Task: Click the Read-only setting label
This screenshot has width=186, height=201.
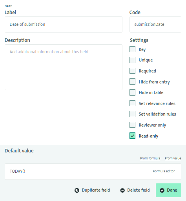Action: pyautogui.click(x=148, y=136)
